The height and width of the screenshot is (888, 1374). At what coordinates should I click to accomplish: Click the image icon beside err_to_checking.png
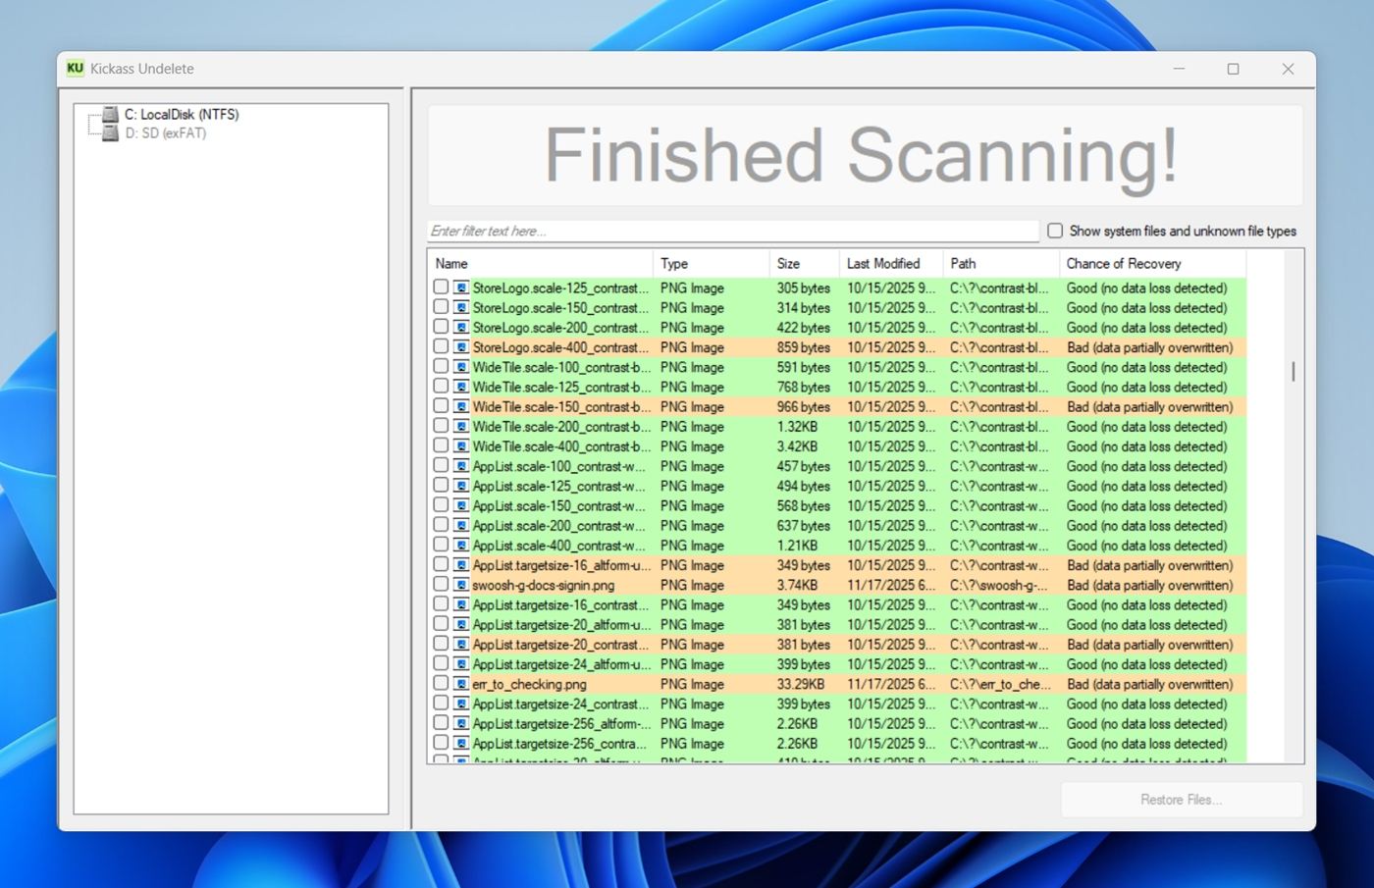tap(460, 684)
